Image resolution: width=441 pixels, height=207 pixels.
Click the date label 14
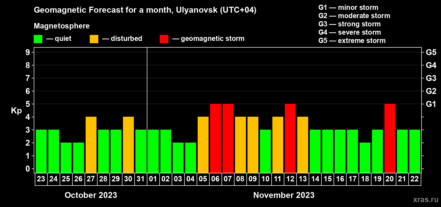(x=315, y=179)
